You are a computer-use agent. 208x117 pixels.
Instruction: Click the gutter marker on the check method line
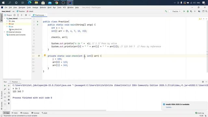tap(39, 56)
